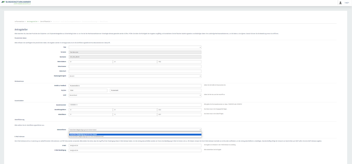Click the Antragsteller breadcrumb step
The image size is (352, 164).
[32, 21]
